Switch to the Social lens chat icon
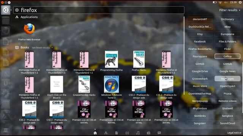Viewport: 243px width, 136px height. (x=159, y=133)
